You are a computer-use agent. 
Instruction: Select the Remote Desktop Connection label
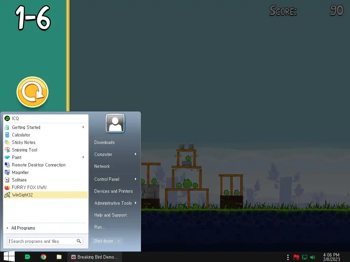tap(39, 165)
